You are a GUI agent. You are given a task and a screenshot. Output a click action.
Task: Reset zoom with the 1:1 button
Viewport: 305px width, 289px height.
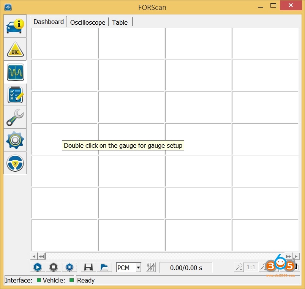pyautogui.click(x=251, y=267)
